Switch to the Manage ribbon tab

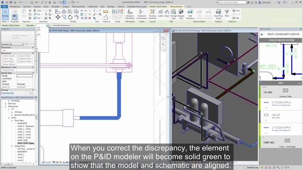[x=111, y=6]
